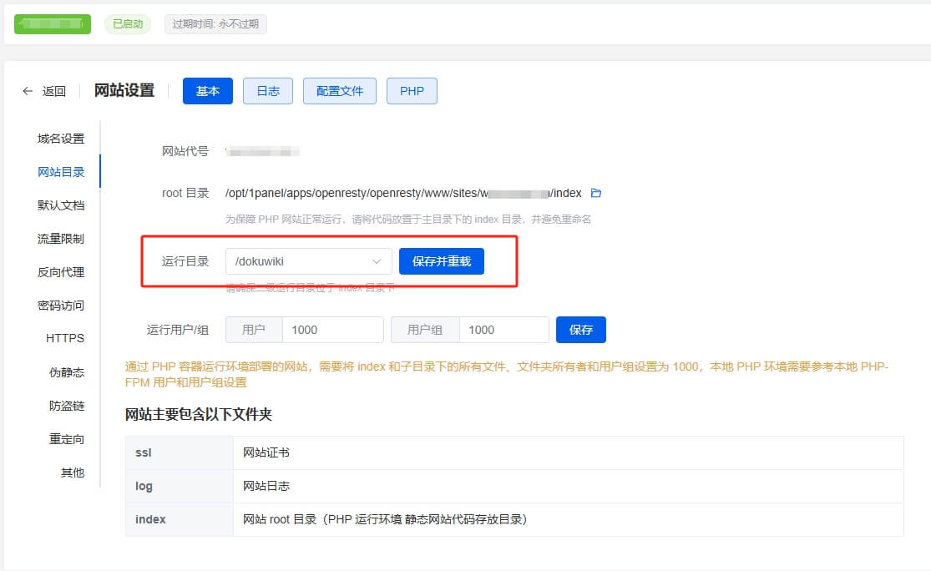The width and height of the screenshot is (931, 571).
Task: Select the PHP tab
Action: coord(412,91)
